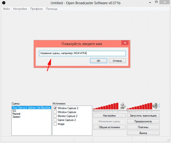Select the GG scene in list

(14, 111)
